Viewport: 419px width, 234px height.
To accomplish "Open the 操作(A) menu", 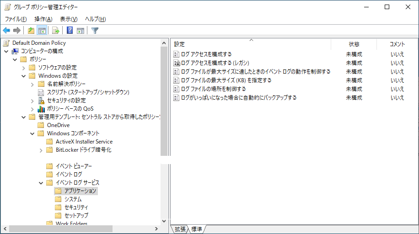I will pos(43,19).
